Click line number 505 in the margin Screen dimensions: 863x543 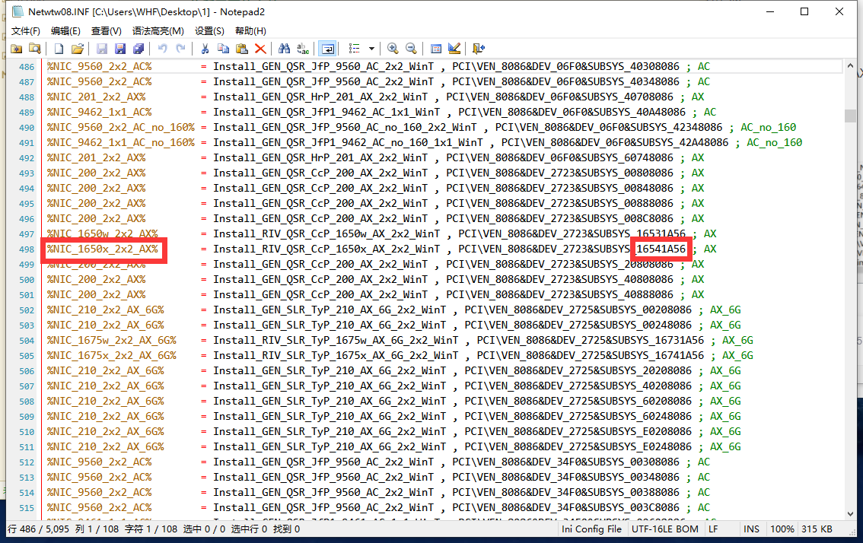27,356
